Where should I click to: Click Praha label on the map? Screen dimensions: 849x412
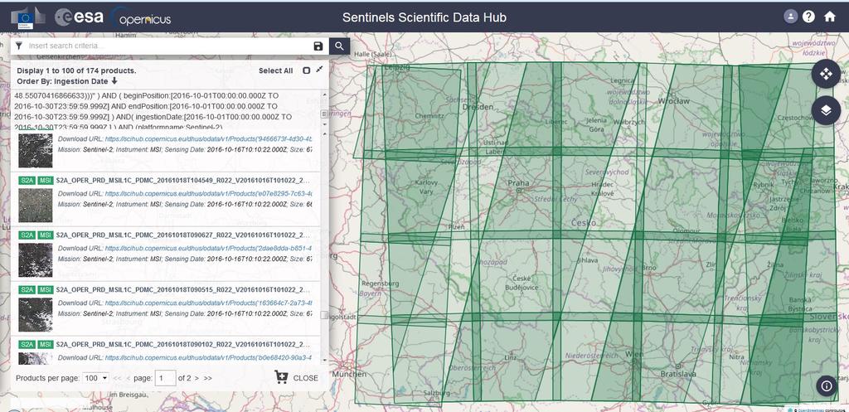tap(518, 183)
